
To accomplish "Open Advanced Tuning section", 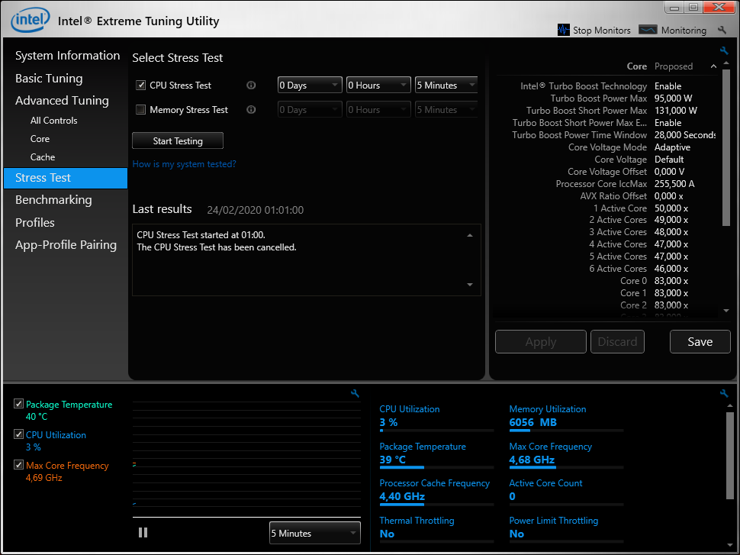I will click(x=62, y=101).
